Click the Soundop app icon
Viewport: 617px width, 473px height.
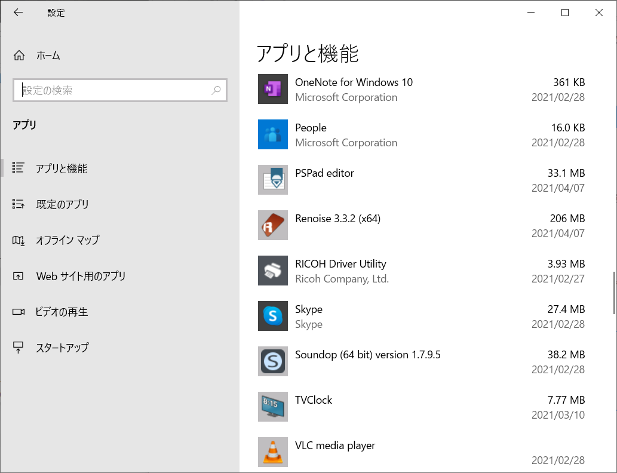273,361
